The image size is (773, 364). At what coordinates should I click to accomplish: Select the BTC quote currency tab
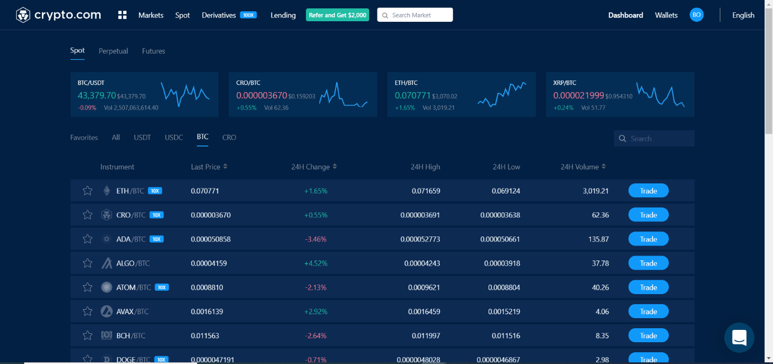pyautogui.click(x=202, y=137)
